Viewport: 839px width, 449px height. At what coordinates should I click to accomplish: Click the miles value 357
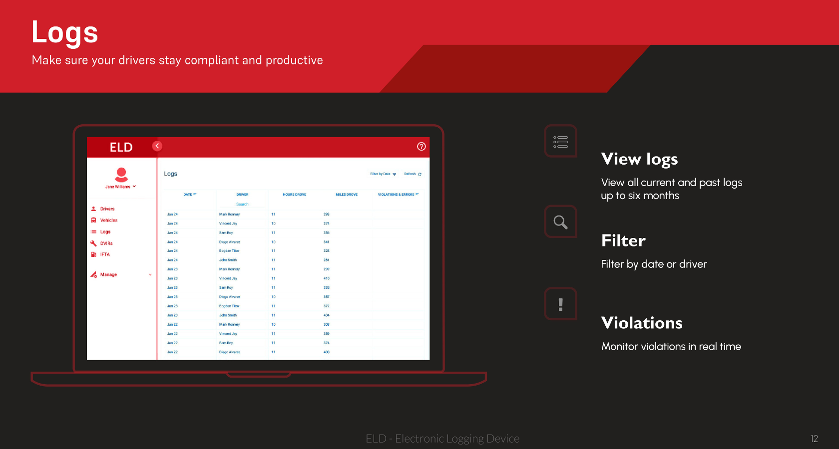click(x=327, y=297)
